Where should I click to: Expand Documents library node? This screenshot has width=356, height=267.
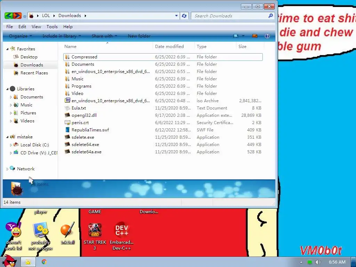(11, 97)
